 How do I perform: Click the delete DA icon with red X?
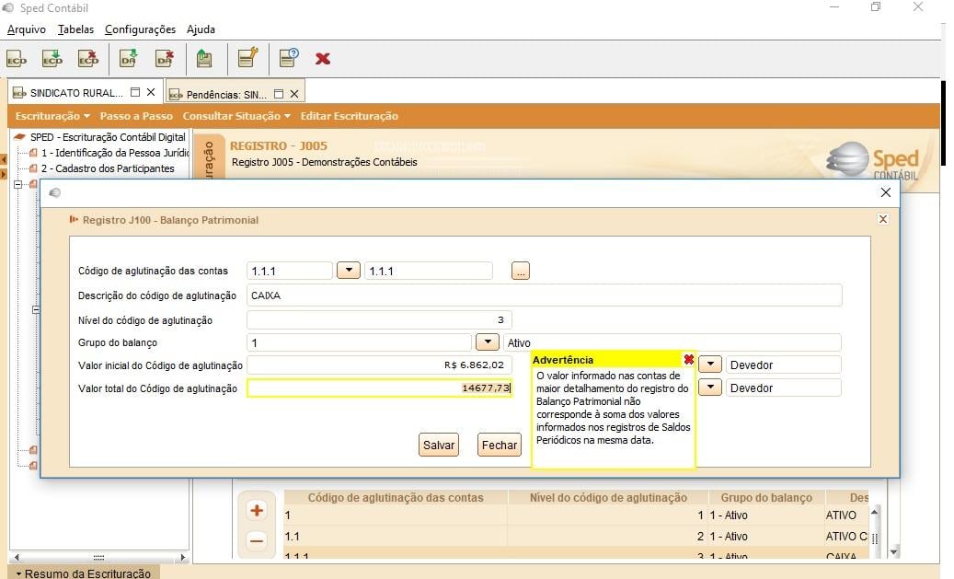[165, 59]
